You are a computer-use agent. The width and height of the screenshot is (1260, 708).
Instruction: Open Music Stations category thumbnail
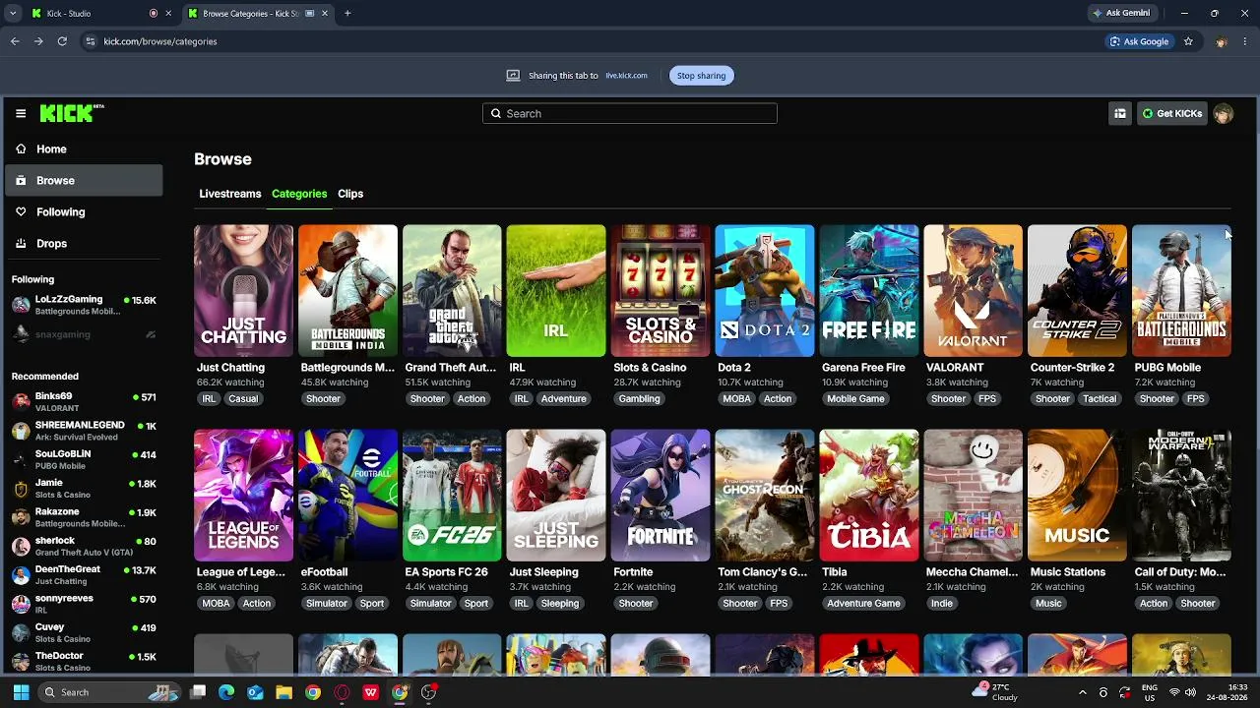(x=1077, y=495)
